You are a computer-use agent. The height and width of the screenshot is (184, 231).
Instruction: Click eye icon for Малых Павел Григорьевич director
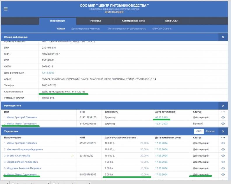[223, 124]
